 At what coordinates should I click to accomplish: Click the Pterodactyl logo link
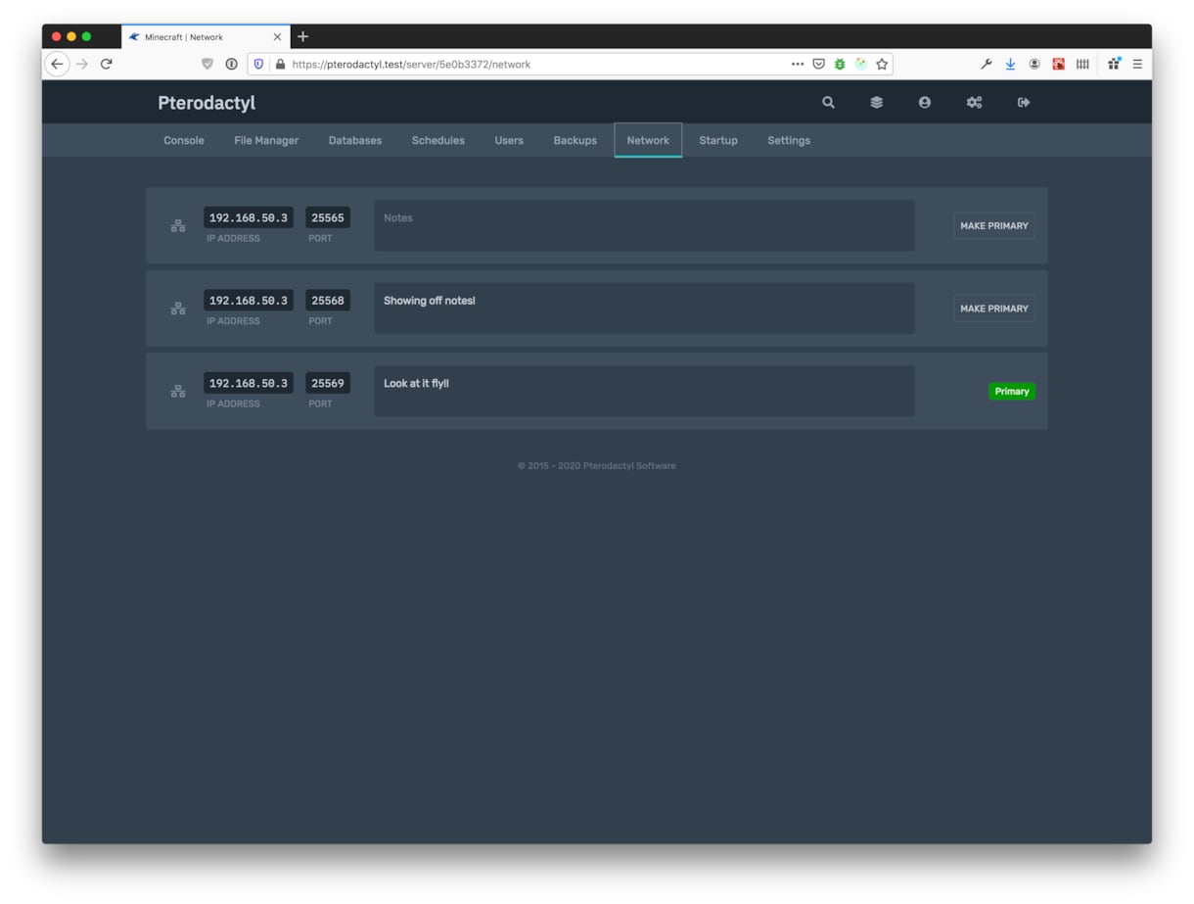click(x=207, y=103)
